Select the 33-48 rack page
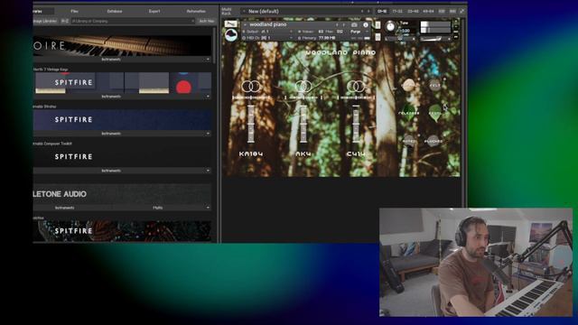The image size is (578, 325). coord(413,12)
